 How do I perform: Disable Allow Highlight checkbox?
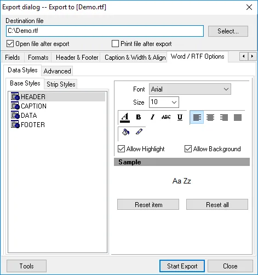coord(121,149)
